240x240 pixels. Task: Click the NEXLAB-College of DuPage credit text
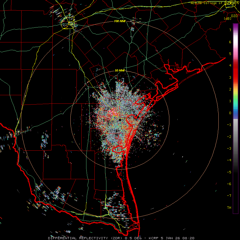(x=214, y=3)
